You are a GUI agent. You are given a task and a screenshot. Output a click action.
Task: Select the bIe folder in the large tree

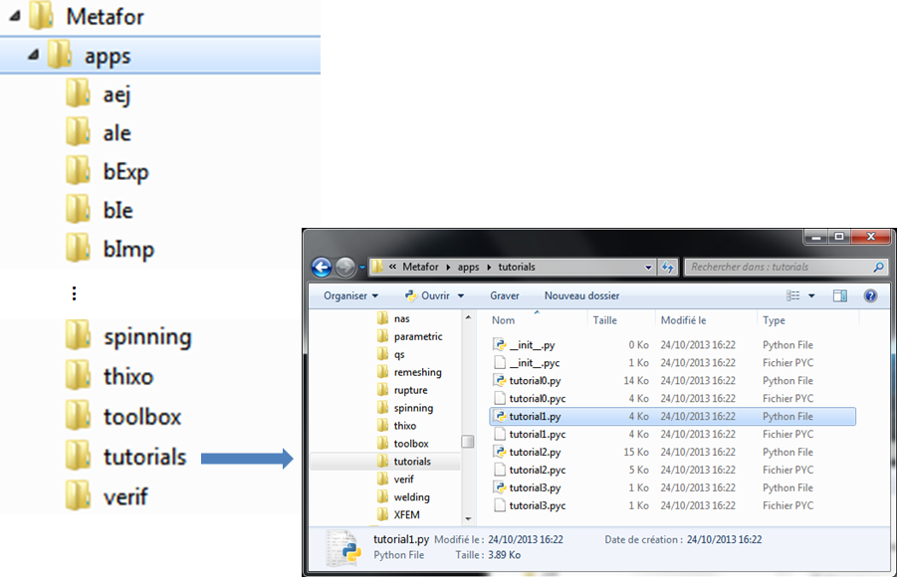pyautogui.click(x=100, y=210)
